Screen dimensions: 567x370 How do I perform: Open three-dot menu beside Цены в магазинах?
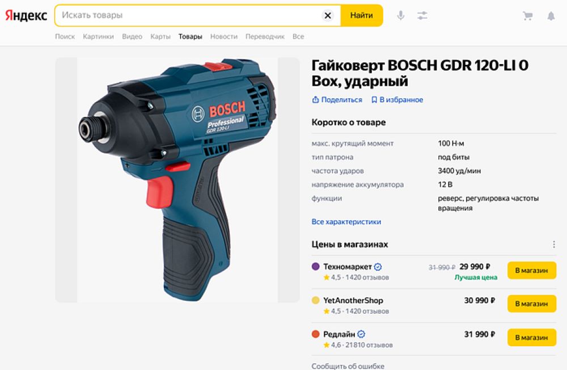pos(553,245)
